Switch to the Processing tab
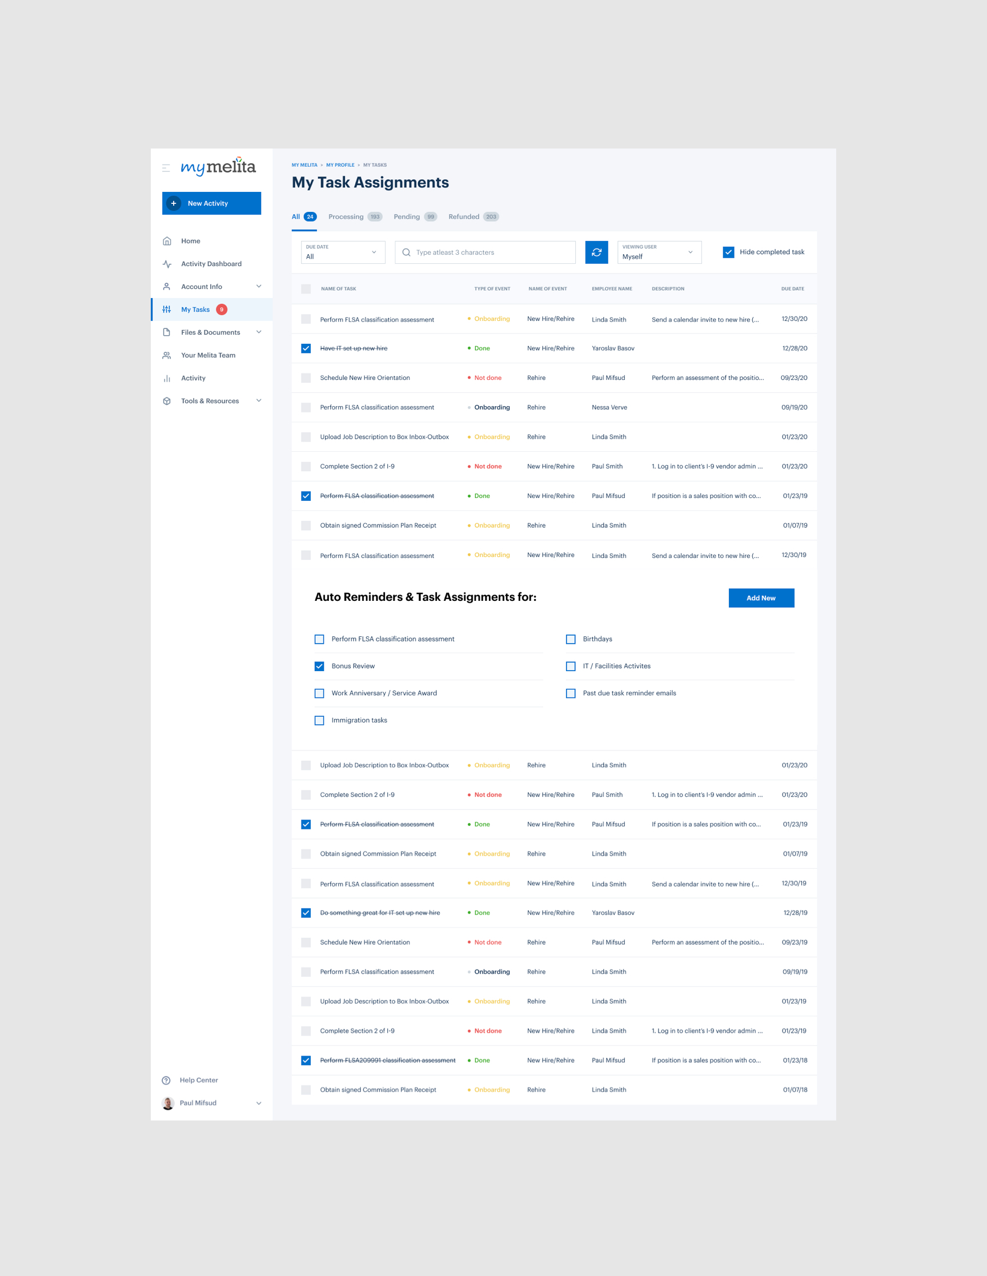This screenshot has height=1276, width=987. click(355, 216)
